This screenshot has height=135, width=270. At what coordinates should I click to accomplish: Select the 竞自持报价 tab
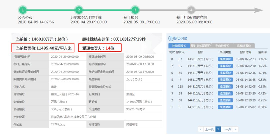pos(222,46)
